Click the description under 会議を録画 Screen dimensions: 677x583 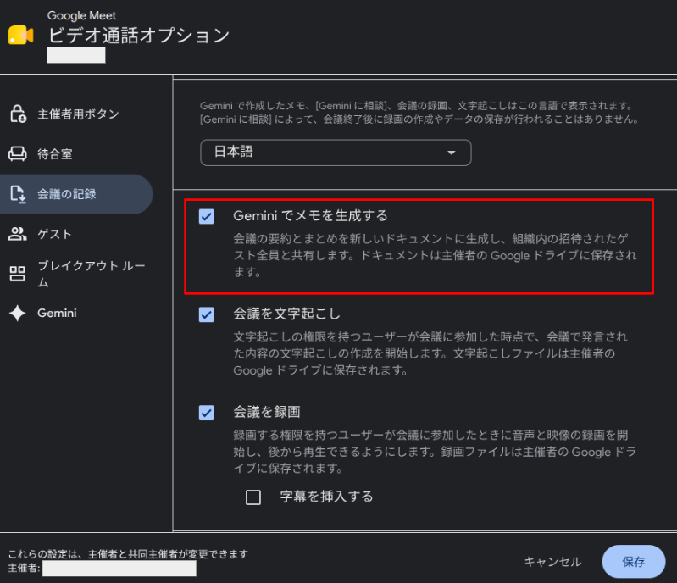435,452
